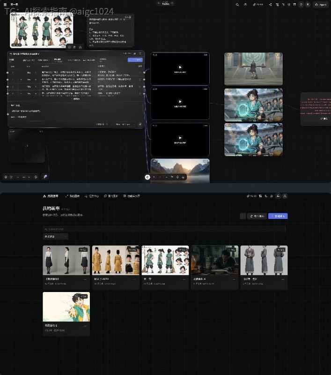Open the canvas card showing woman in white shirt
Screen dimensions: 331x375
coord(66,267)
